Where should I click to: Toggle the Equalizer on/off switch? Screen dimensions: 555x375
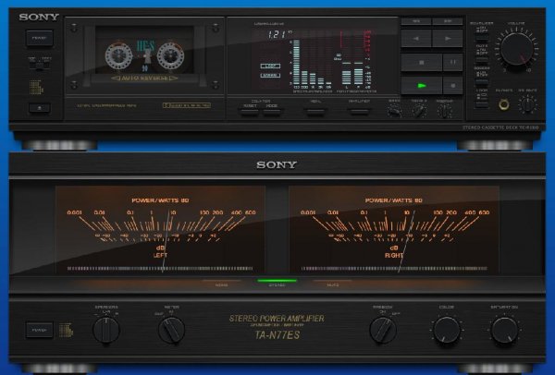point(481,36)
